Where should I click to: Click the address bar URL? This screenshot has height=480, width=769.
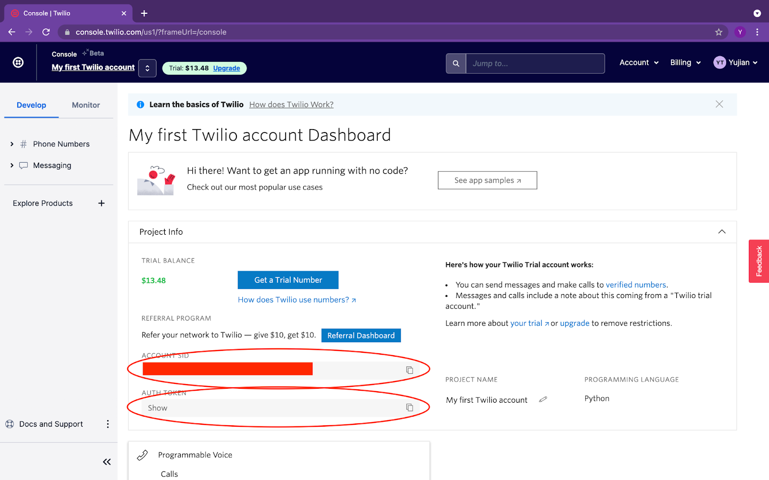pyautogui.click(x=151, y=32)
